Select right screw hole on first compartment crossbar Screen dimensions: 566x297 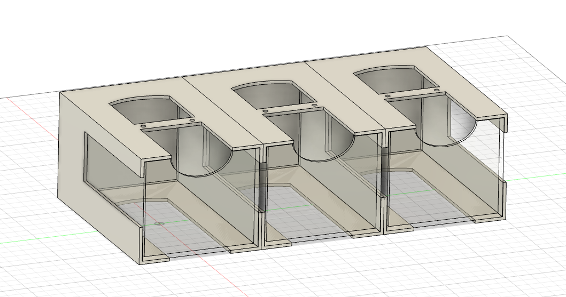coord(192,120)
